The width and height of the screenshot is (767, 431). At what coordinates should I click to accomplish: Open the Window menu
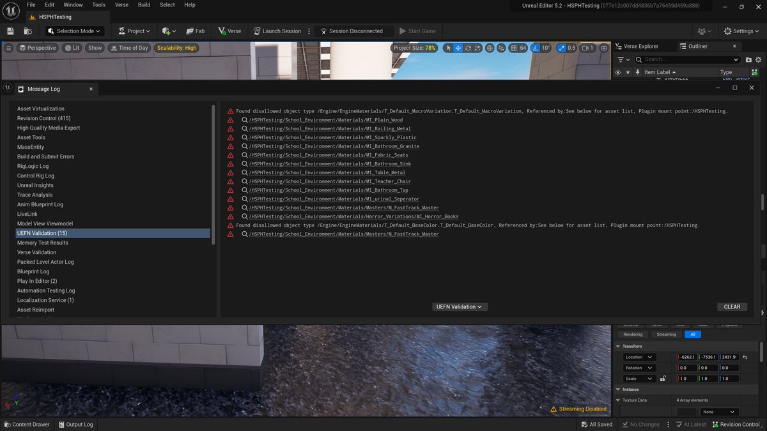[x=73, y=4]
